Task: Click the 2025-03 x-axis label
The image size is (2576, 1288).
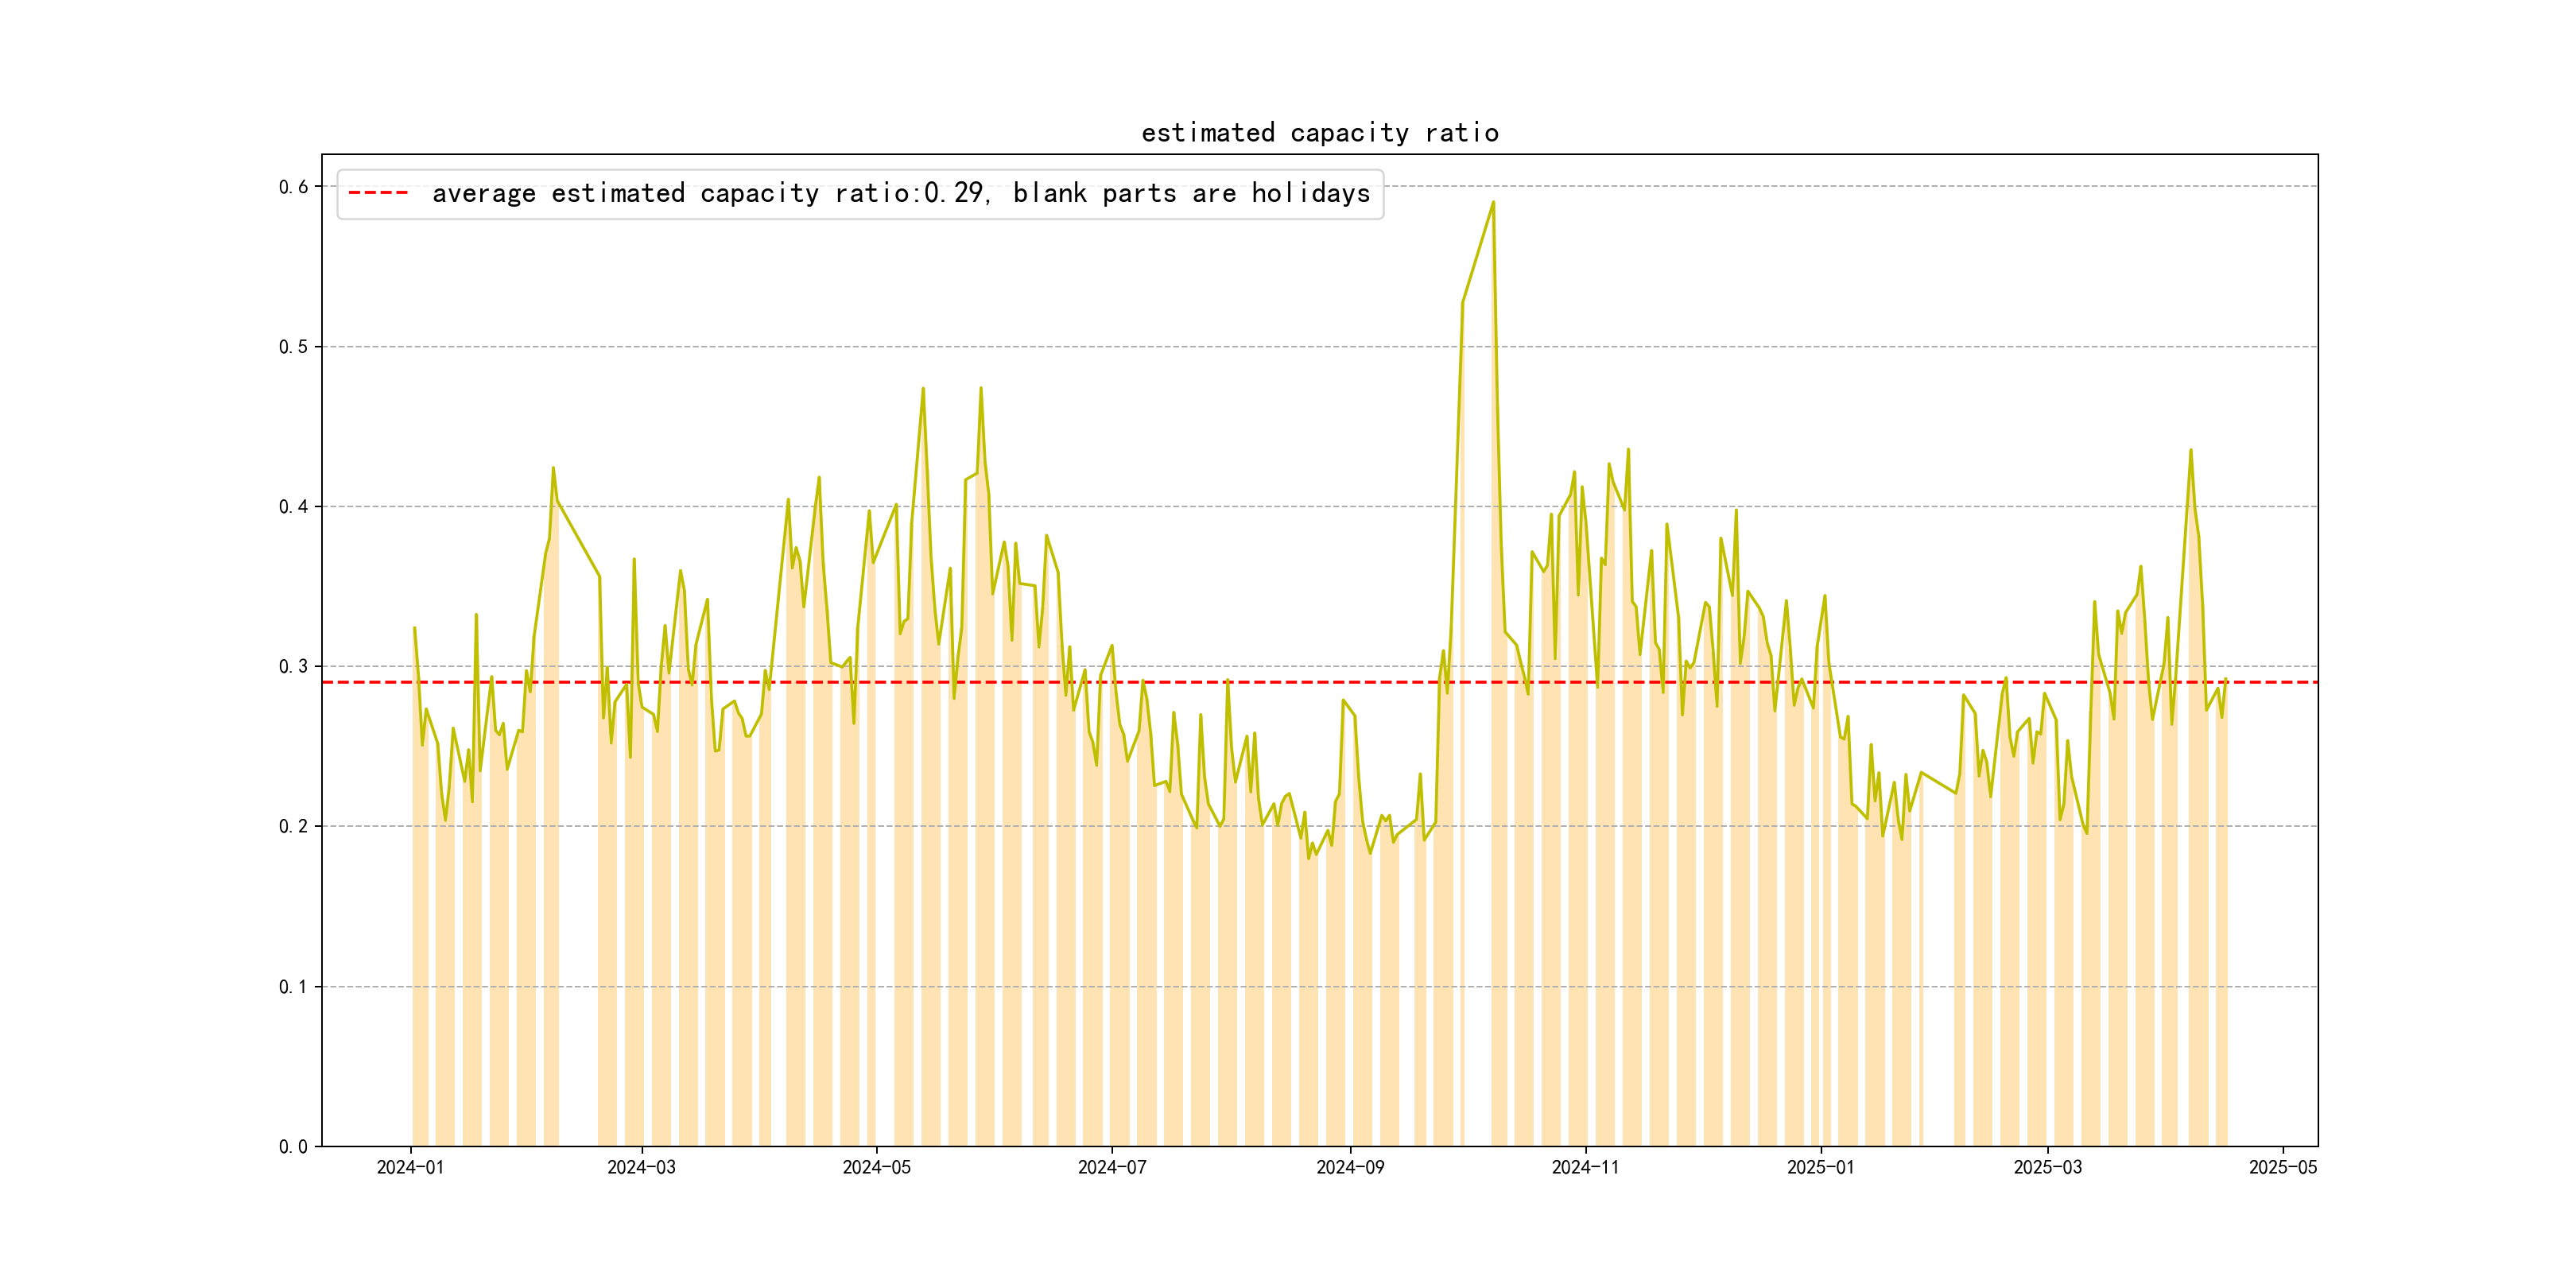Action: point(2047,1167)
